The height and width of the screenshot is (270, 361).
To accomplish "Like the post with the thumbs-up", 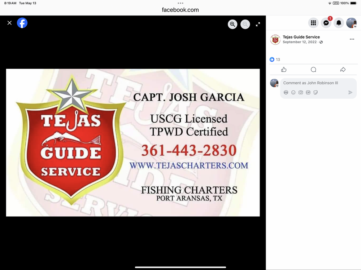I will click(x=284, y=70).
